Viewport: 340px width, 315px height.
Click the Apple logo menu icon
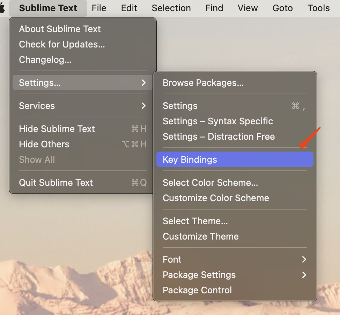[x=3, y=8]
